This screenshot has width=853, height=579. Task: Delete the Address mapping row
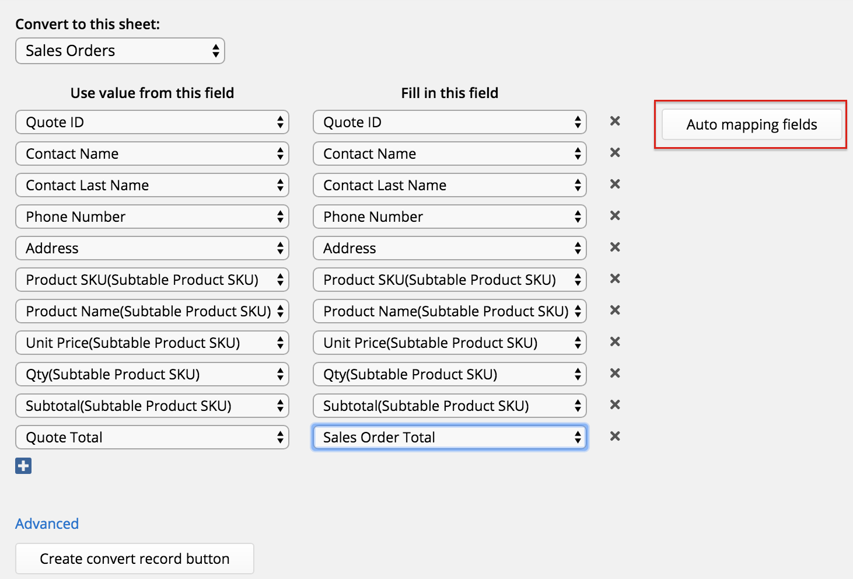coord(615,247)
